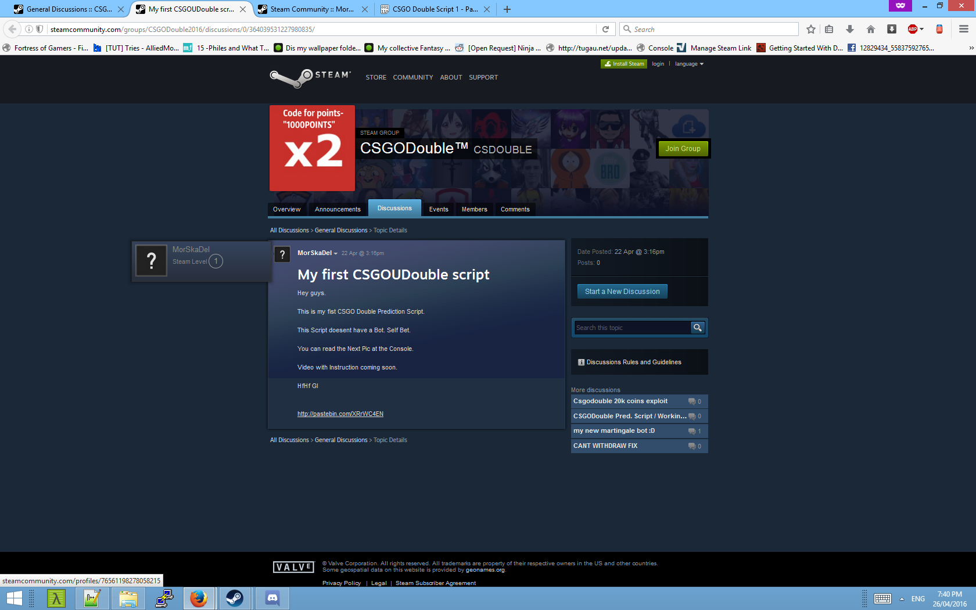
Task: Click Start a New Discussion button
Action: point(622,292)
